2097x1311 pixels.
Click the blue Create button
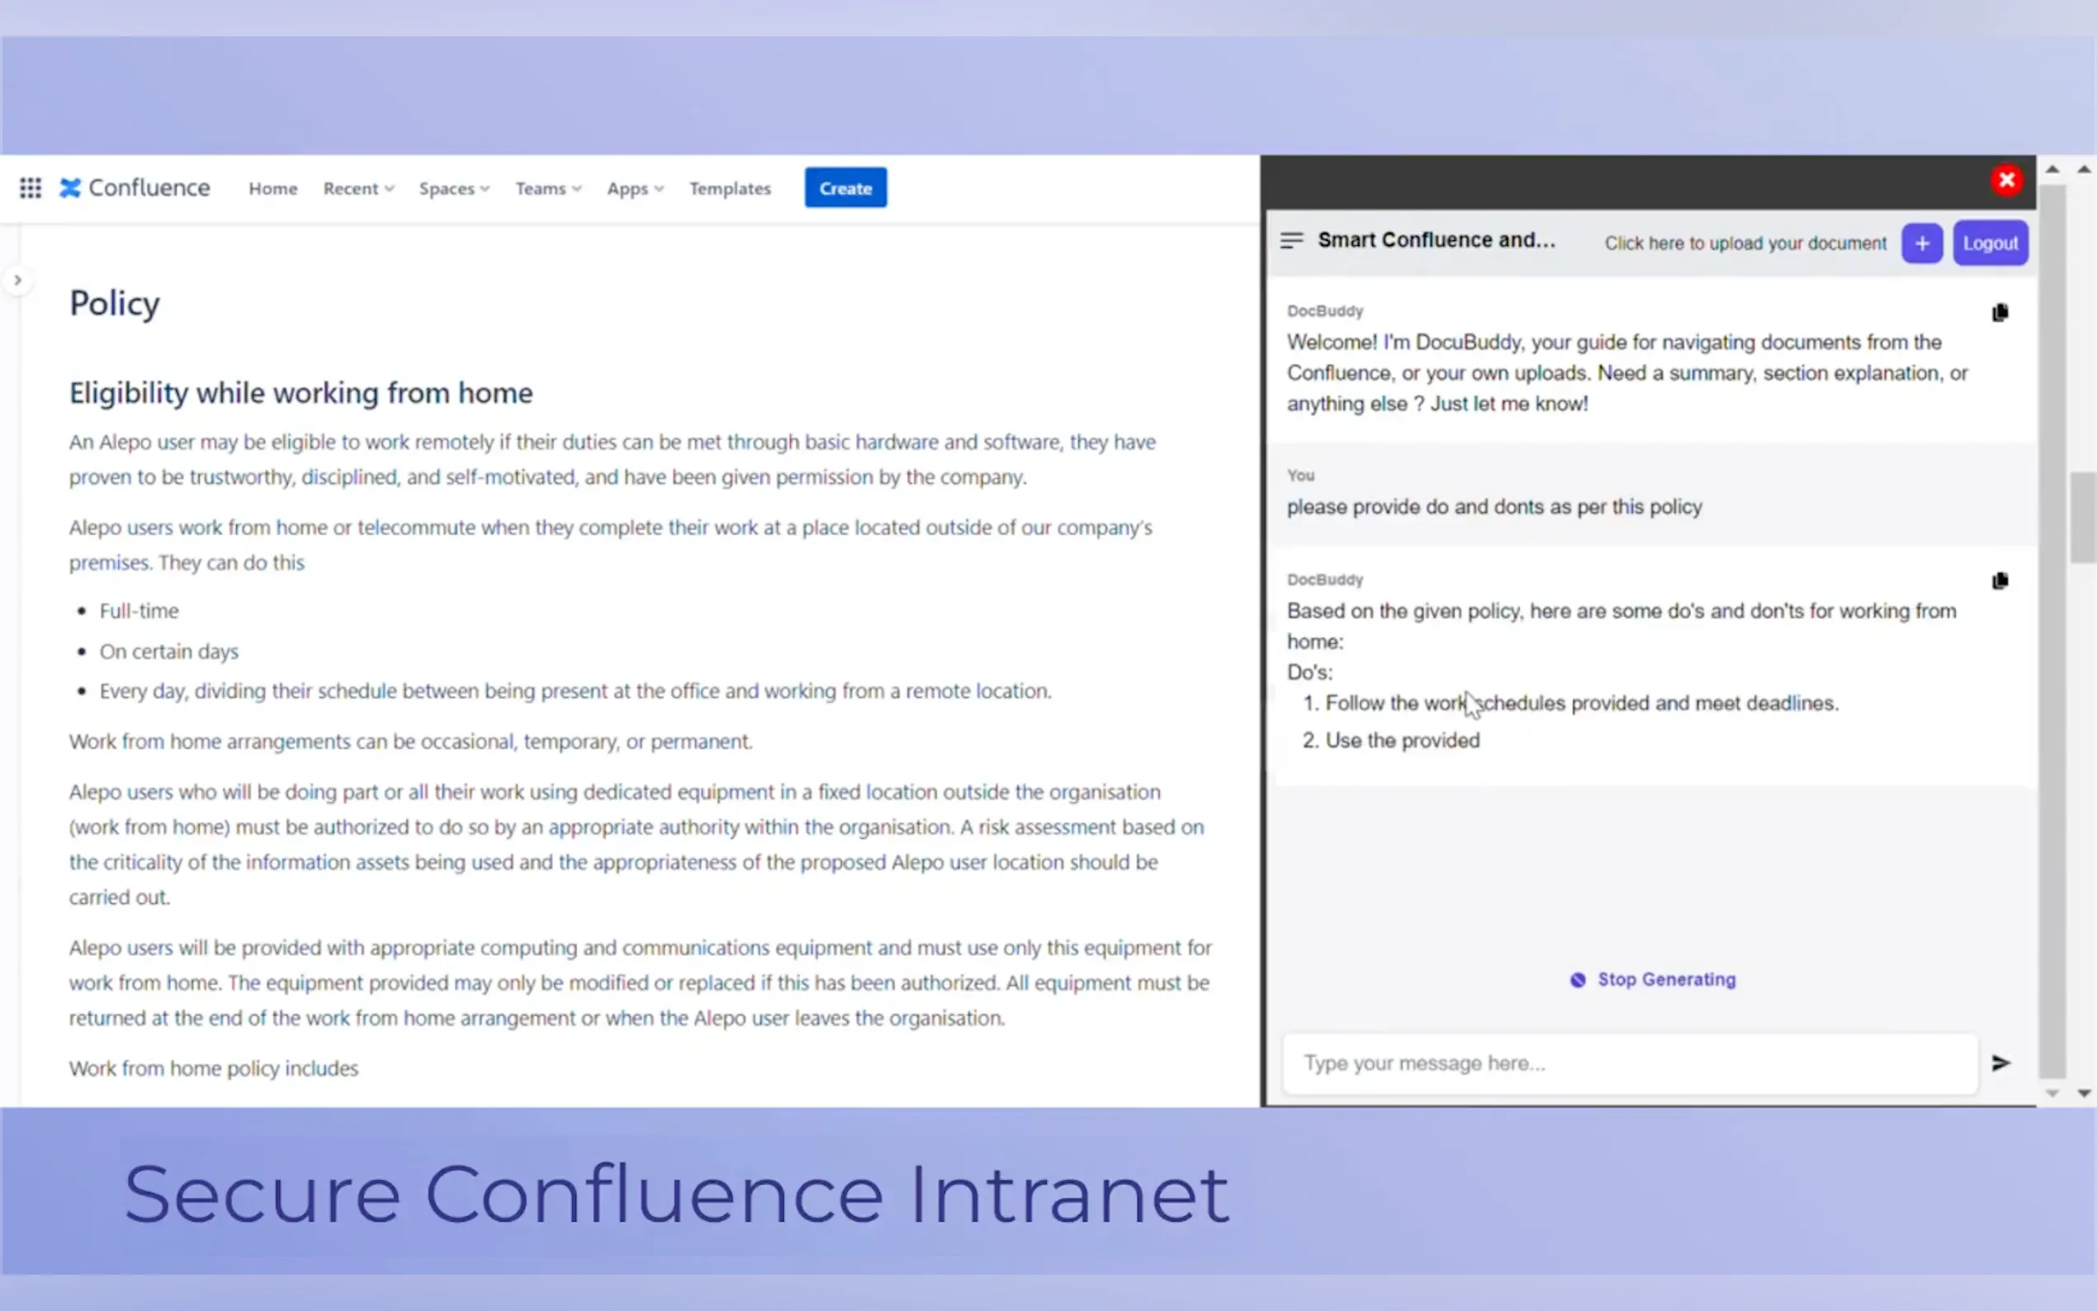[845, 188]
